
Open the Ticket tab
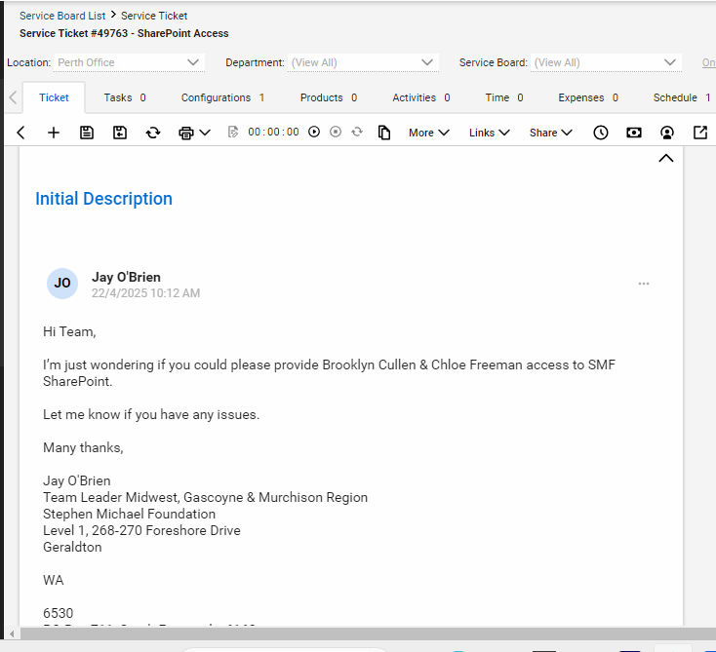pos(54,97)
